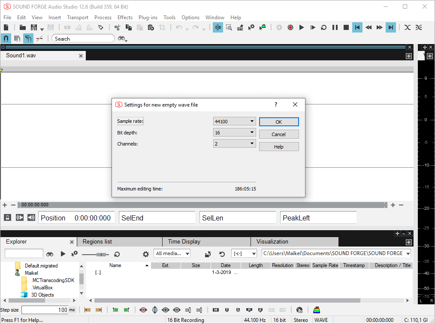
Task: Open the All media filter dropdown
Action: [172, 253]
